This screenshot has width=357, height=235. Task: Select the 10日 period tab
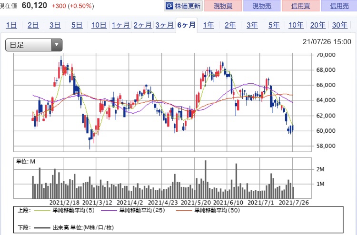point(99,25)
